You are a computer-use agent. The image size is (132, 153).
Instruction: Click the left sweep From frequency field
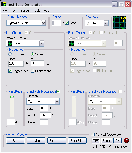pos(16,63)
